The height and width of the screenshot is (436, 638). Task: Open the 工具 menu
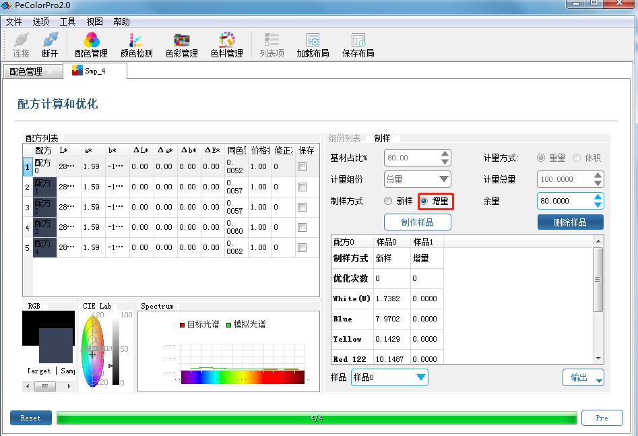click(x=67, y=22)
